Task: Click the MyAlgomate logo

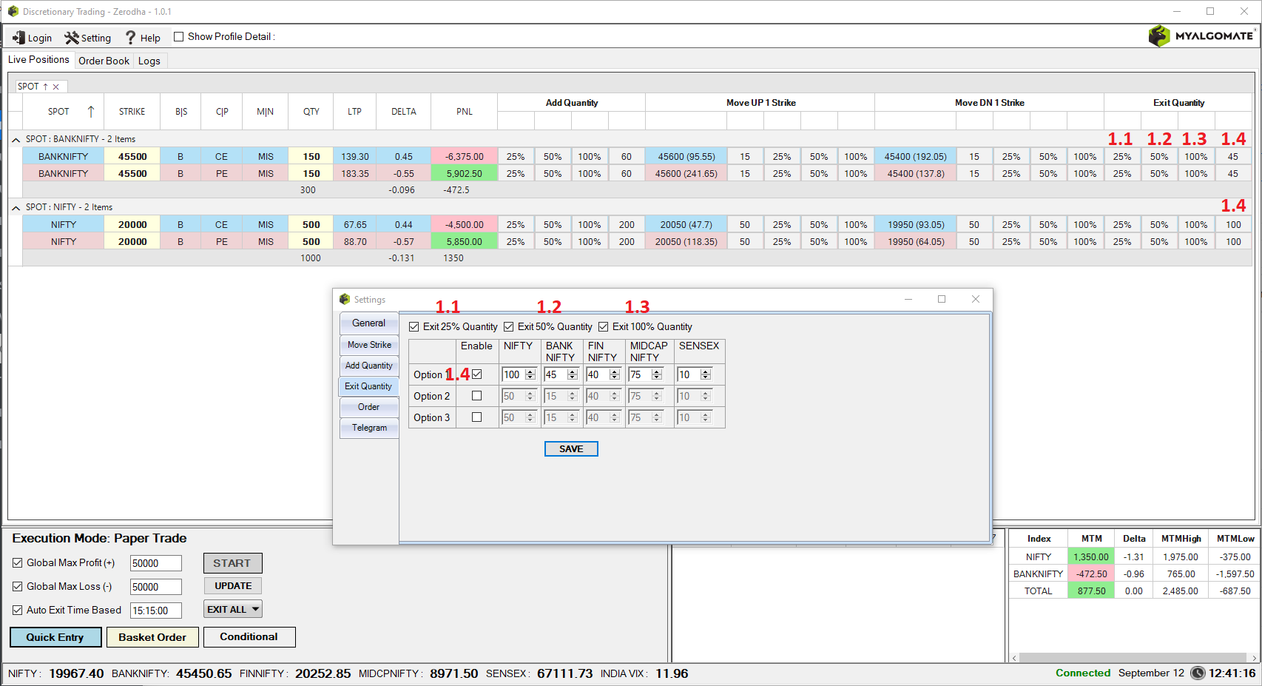Action: click(x=1201, y=36)
